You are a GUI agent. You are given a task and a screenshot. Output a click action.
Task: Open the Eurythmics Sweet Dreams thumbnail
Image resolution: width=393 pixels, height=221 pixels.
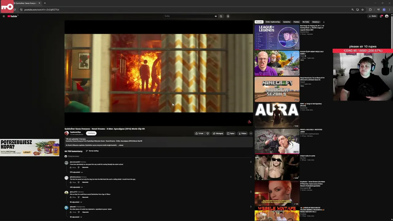pos(277,193)
